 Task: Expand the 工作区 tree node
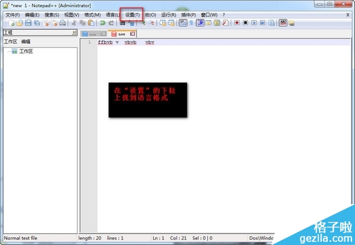click(x=8, y=51)
